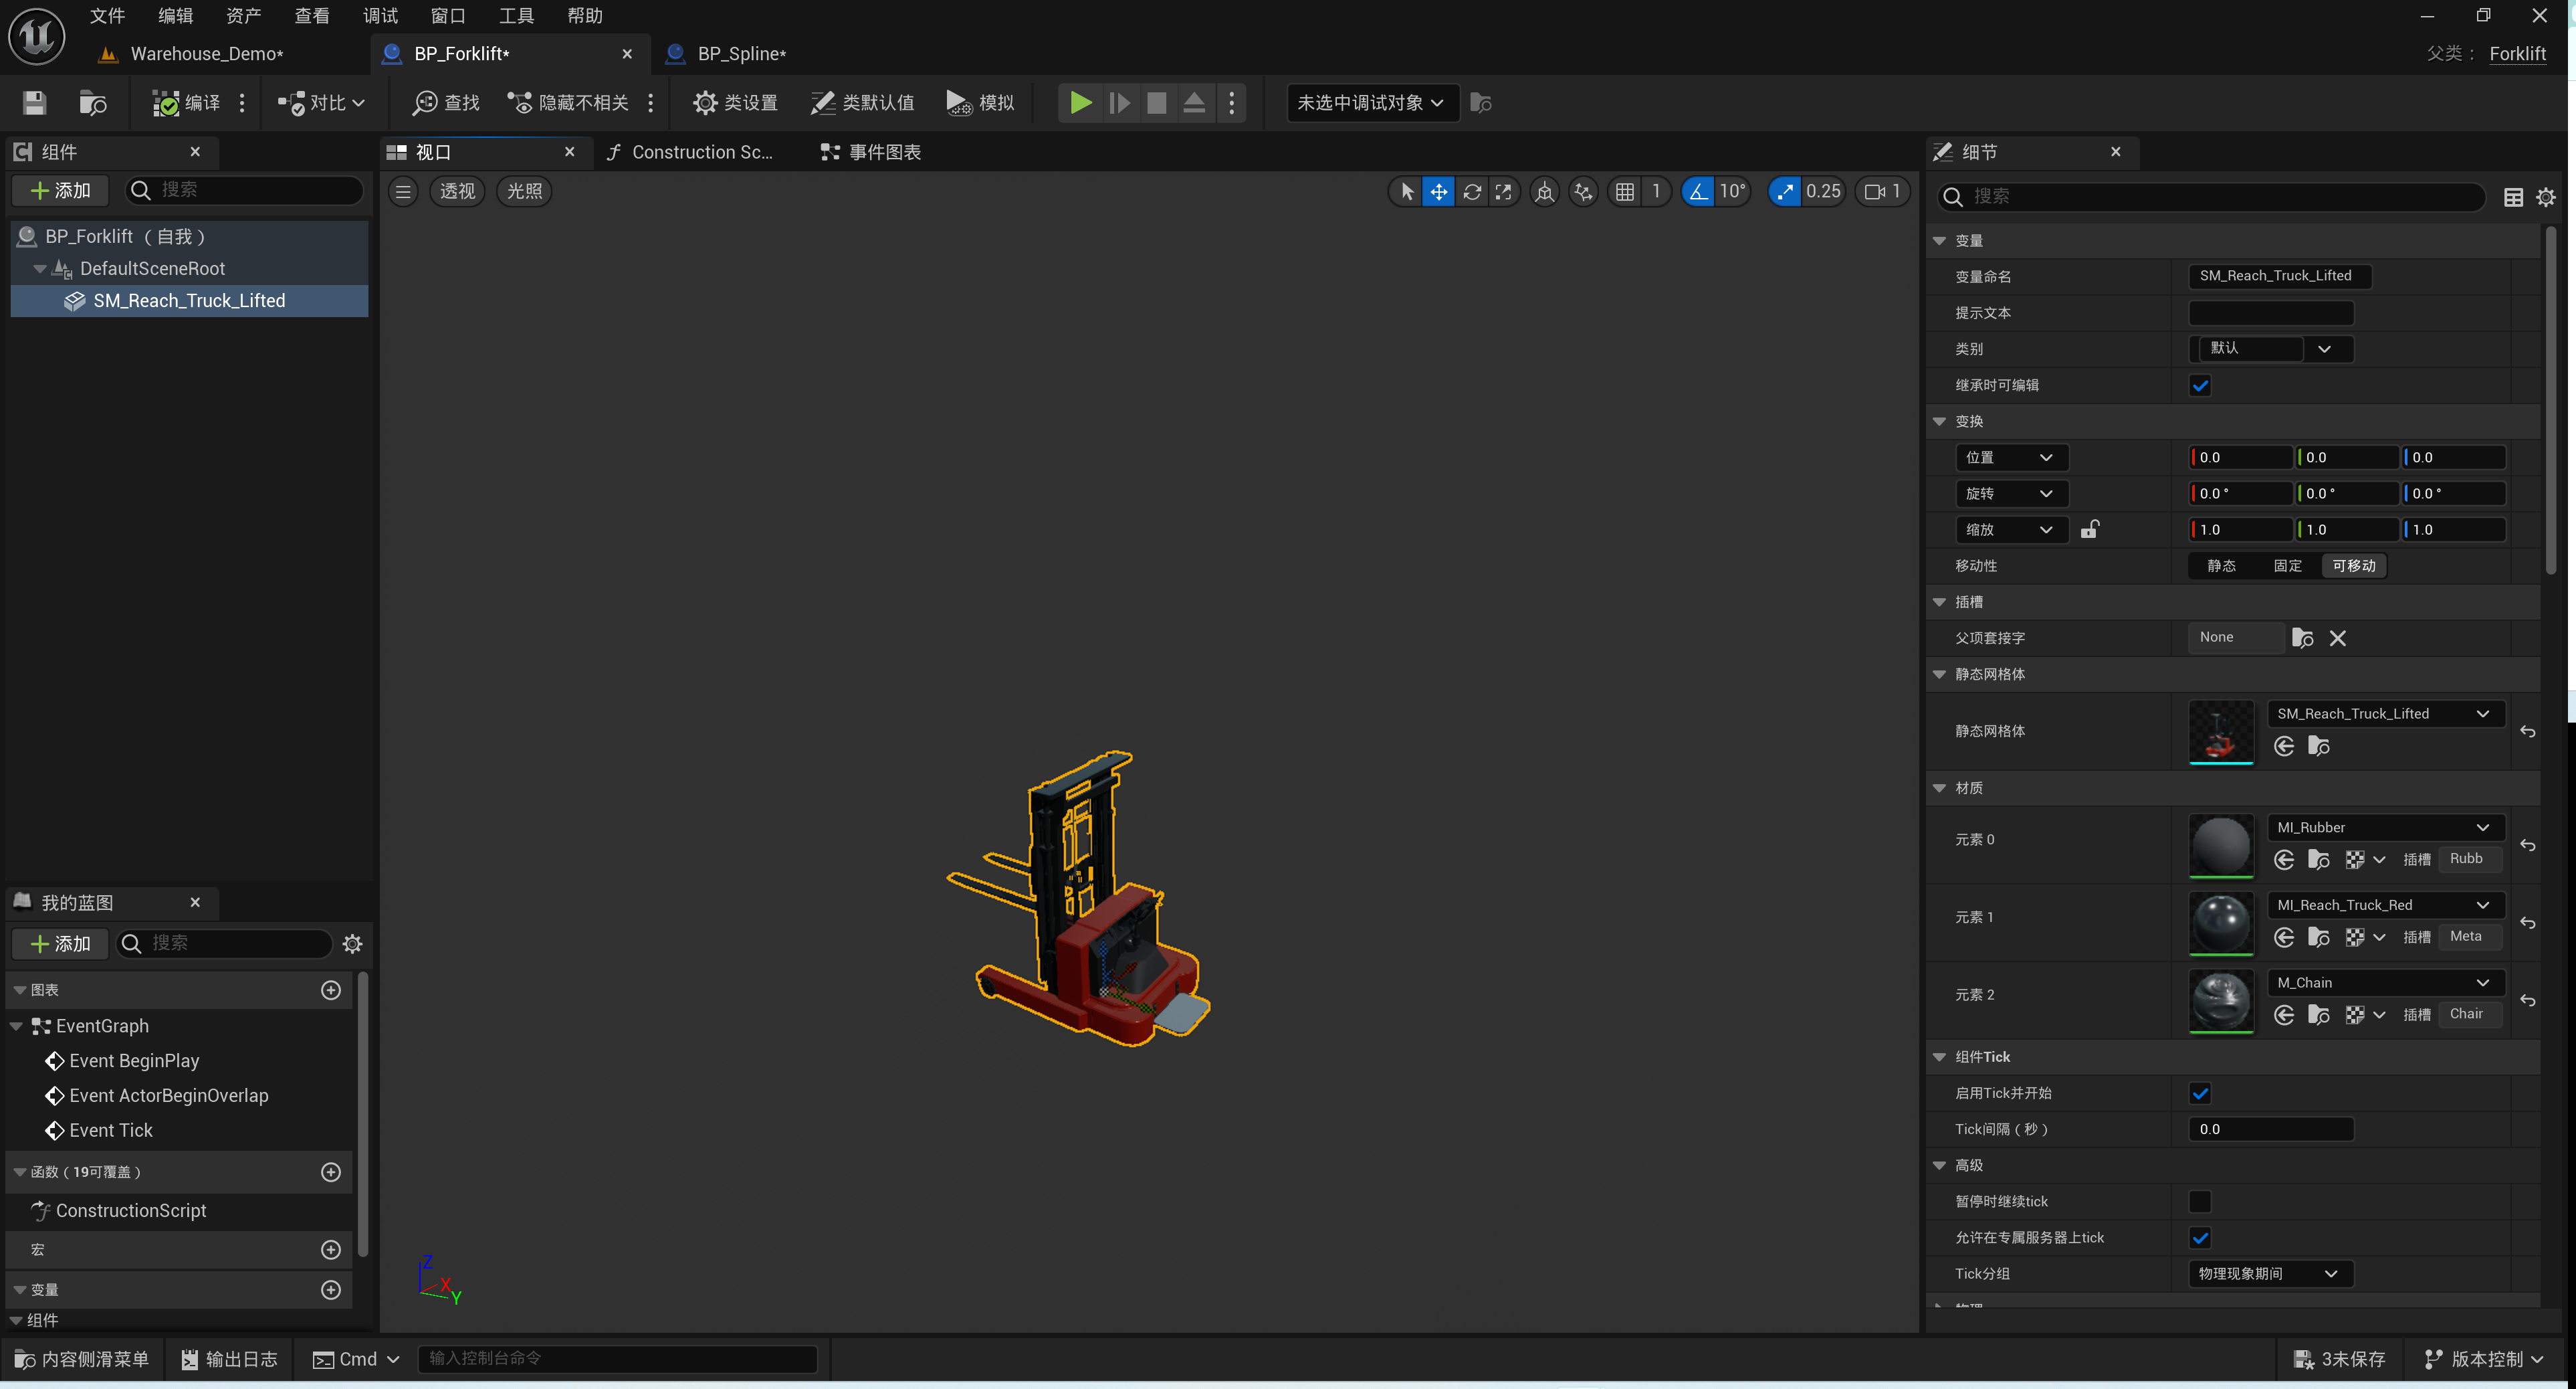Select the Static mobility option

(2221, 565)
